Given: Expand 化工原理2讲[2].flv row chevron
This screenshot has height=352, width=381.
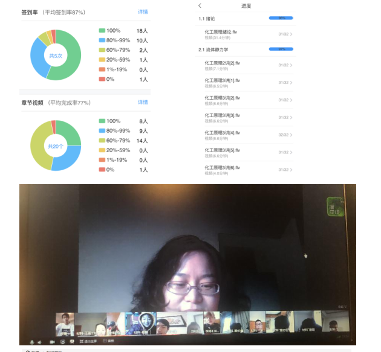Looking at the screenshot, I should pyautogui.click(x=291, y=65).
